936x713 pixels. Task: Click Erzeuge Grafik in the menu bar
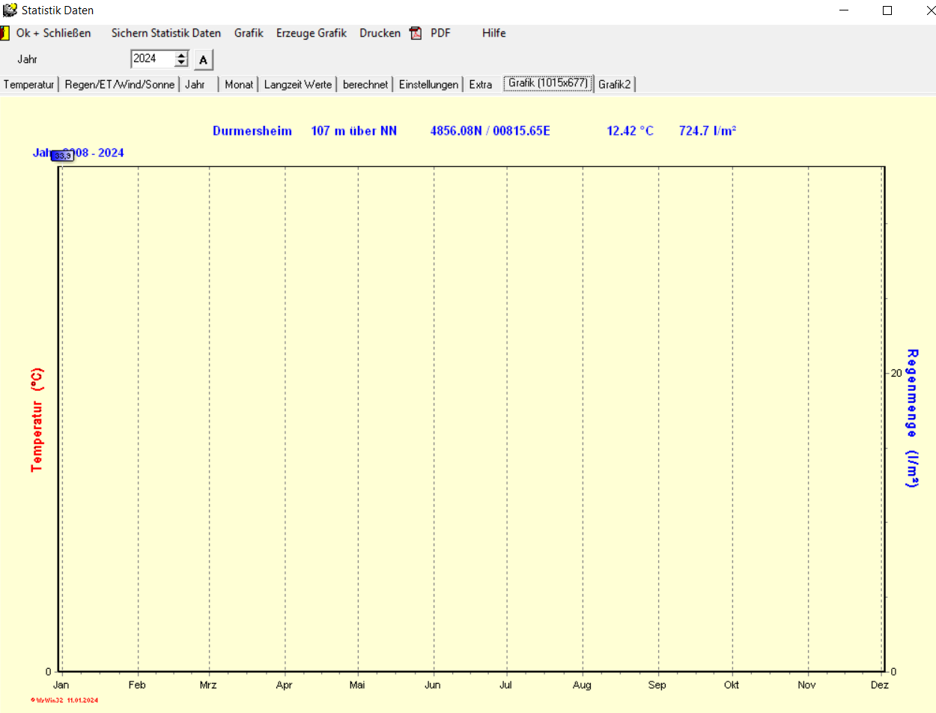[x=312, y=33]
